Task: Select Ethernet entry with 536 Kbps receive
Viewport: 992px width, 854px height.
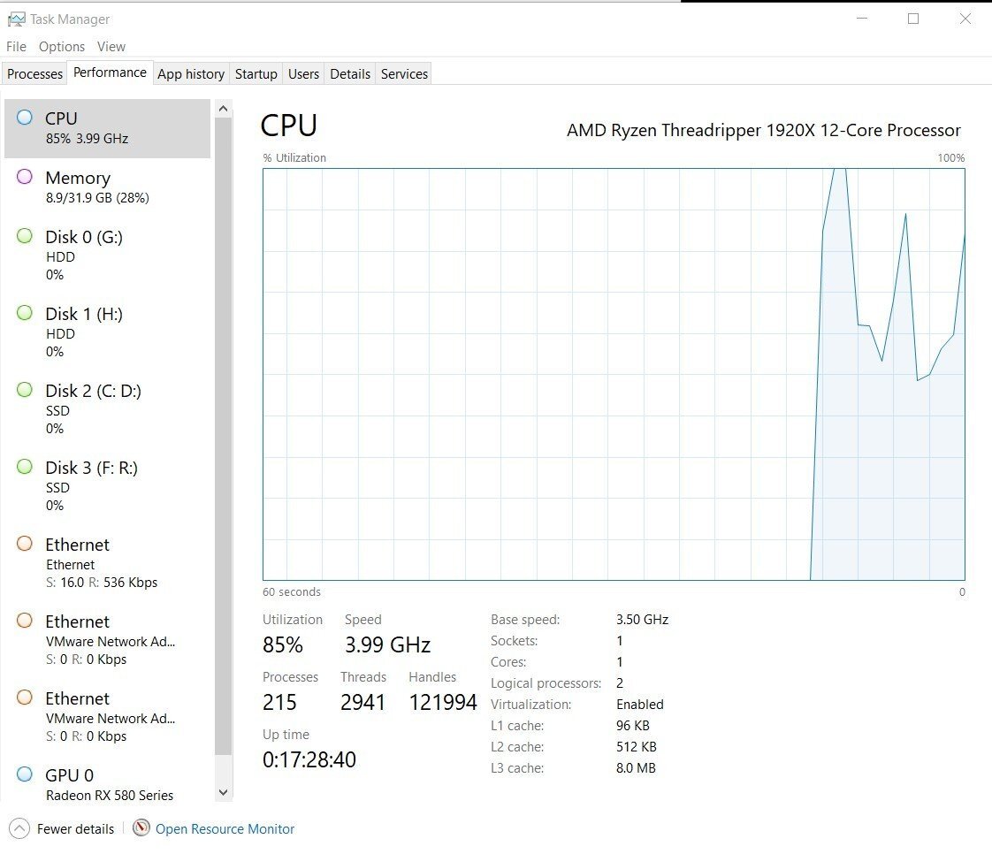Action: tap(108, 563)
